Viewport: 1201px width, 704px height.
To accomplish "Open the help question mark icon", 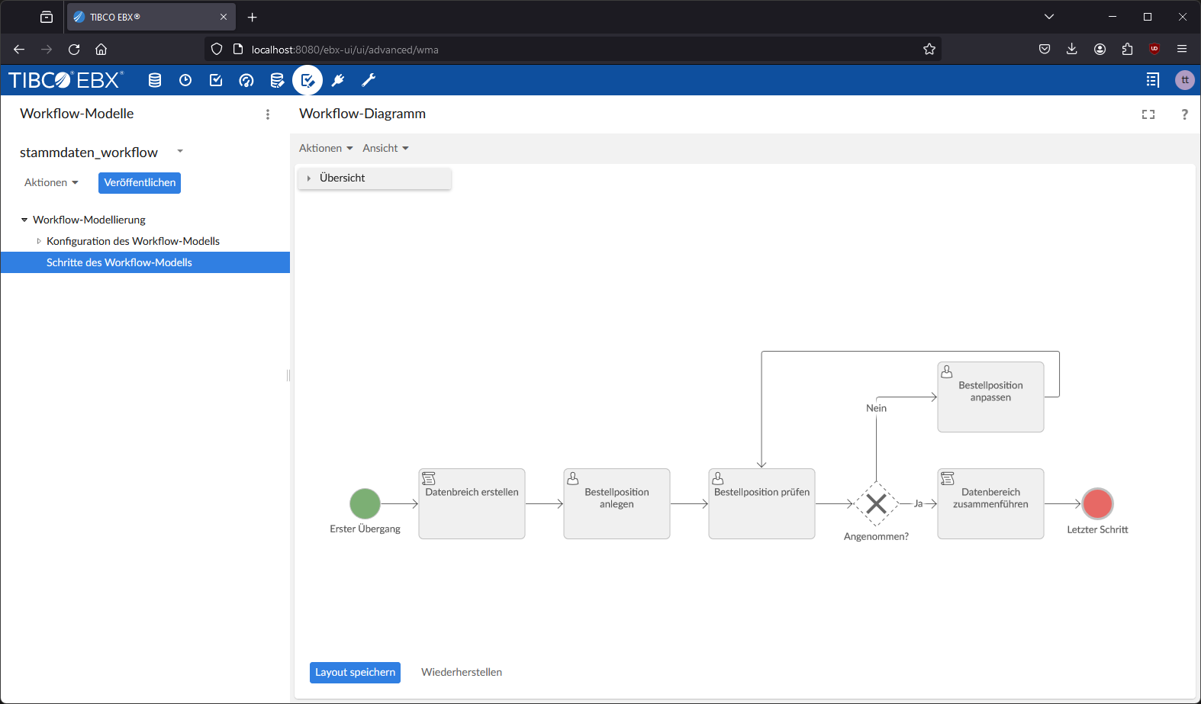I will coord(1184,114).
